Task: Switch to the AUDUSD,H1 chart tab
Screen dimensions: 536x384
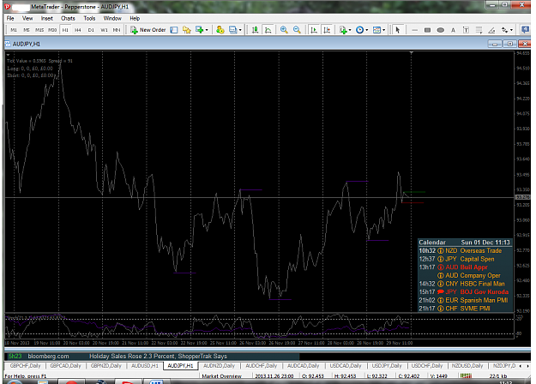Action: coord(145,366)
